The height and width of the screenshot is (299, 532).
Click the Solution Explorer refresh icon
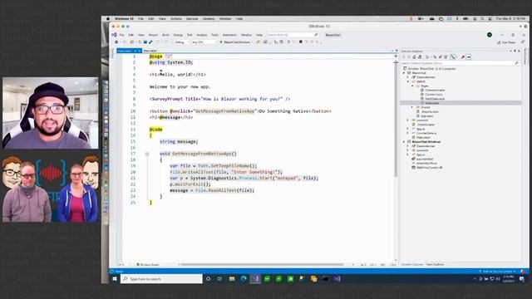pos(435,57)
